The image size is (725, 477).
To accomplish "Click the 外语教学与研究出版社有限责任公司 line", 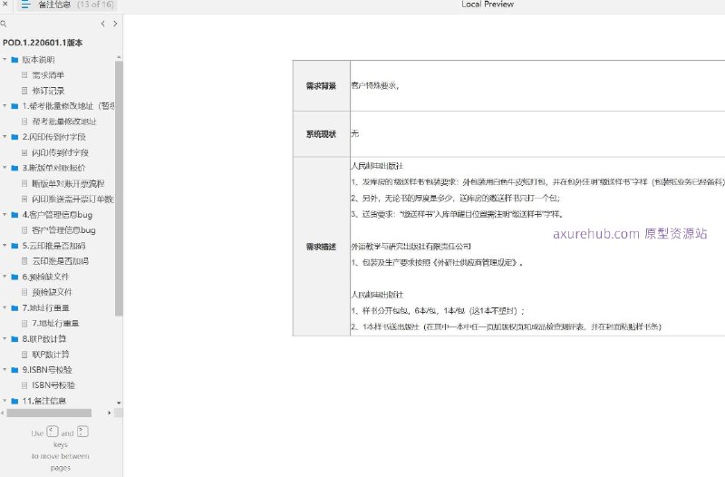I will (411, 246).
